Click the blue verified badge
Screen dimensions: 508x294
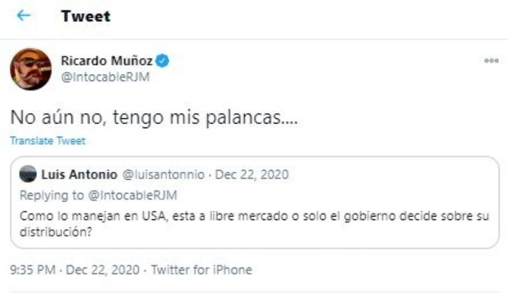(x=163, y=61)
